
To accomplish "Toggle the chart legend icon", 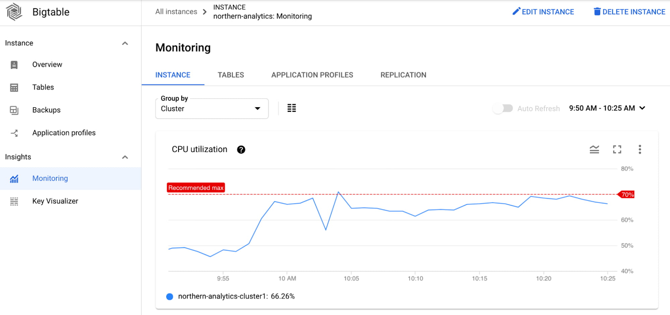I will [x=594, y=149].
